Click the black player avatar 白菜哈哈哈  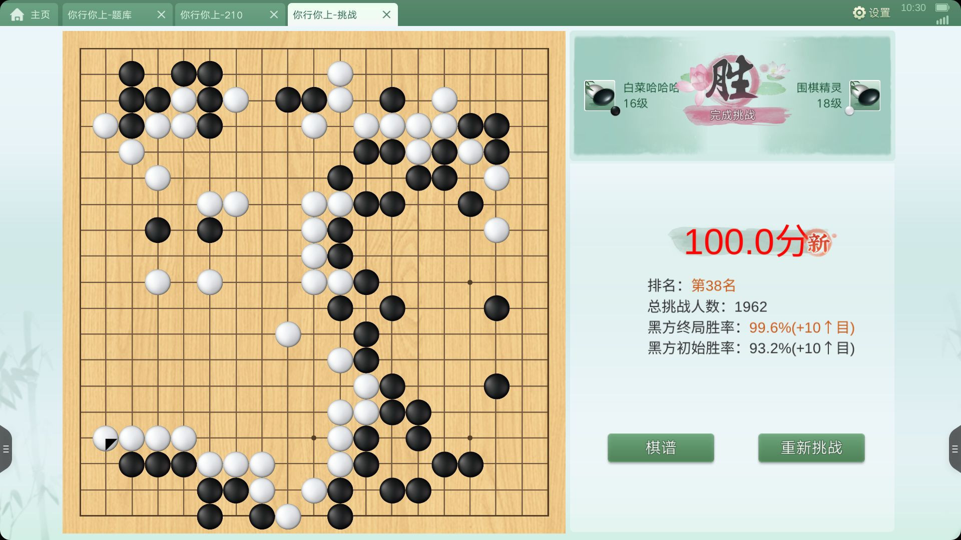point(600,95)
